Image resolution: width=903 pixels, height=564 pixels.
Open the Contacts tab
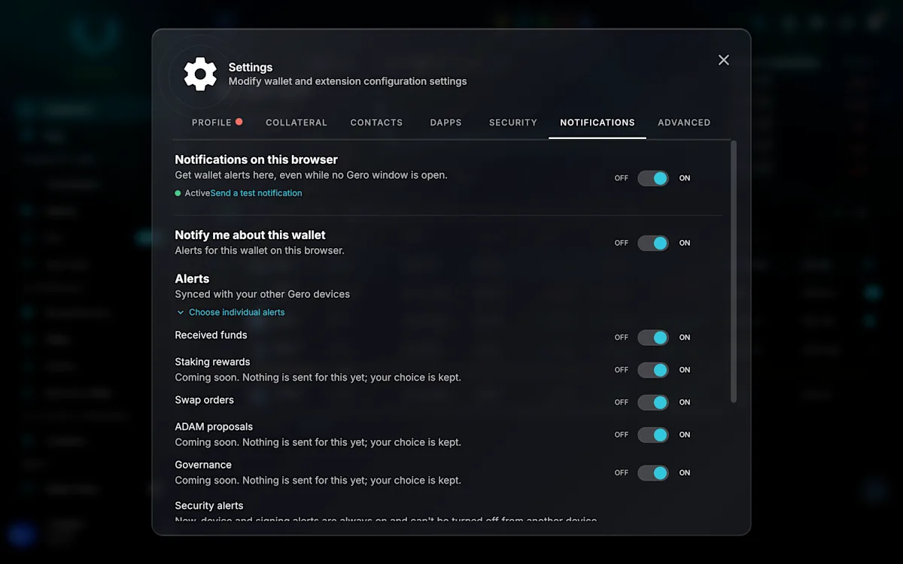(376, 123)
